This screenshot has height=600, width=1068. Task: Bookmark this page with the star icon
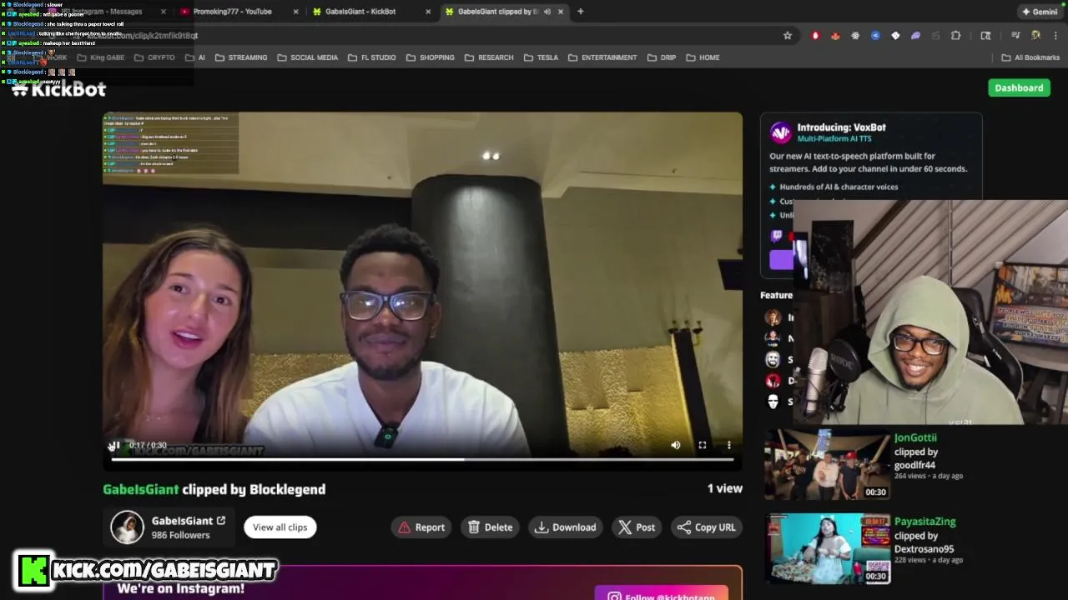787,35
